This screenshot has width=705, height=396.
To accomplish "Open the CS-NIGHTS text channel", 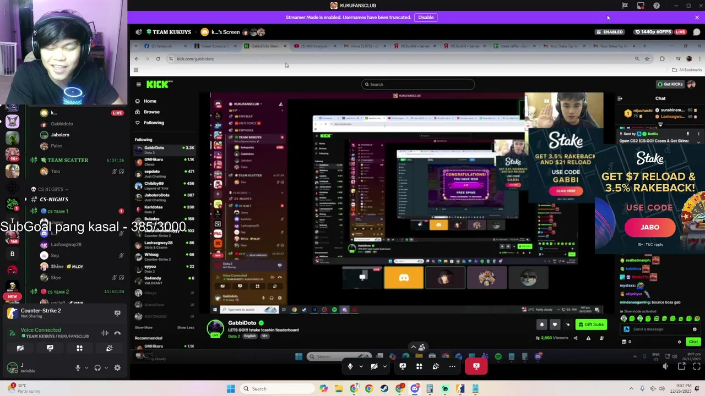I will (54, 199).
